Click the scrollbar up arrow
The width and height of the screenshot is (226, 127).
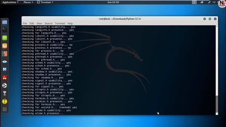(x=217, y=26)
